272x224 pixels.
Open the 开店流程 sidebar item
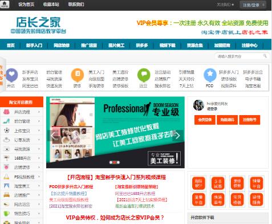pos(22,112)
